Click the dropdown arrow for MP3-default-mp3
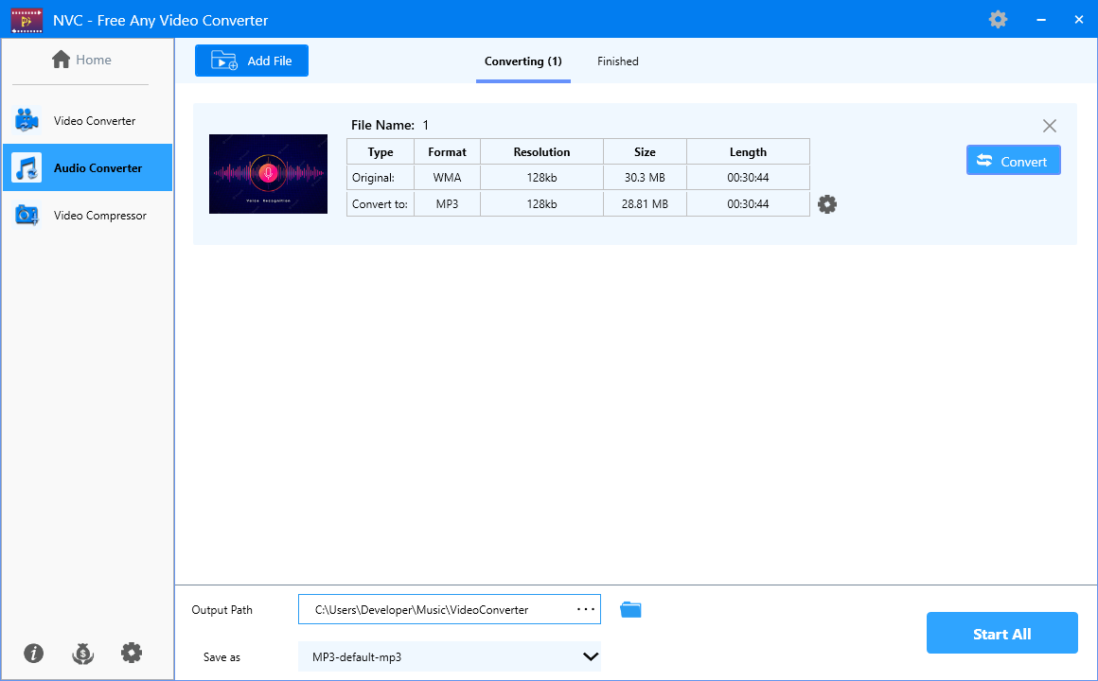Viewport: 1098px width, 681px height. (x=591, y=656)
